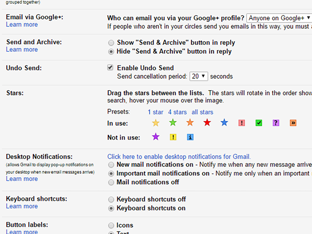
Task: Select the purple star not in use
Action: tap(156, 137)
